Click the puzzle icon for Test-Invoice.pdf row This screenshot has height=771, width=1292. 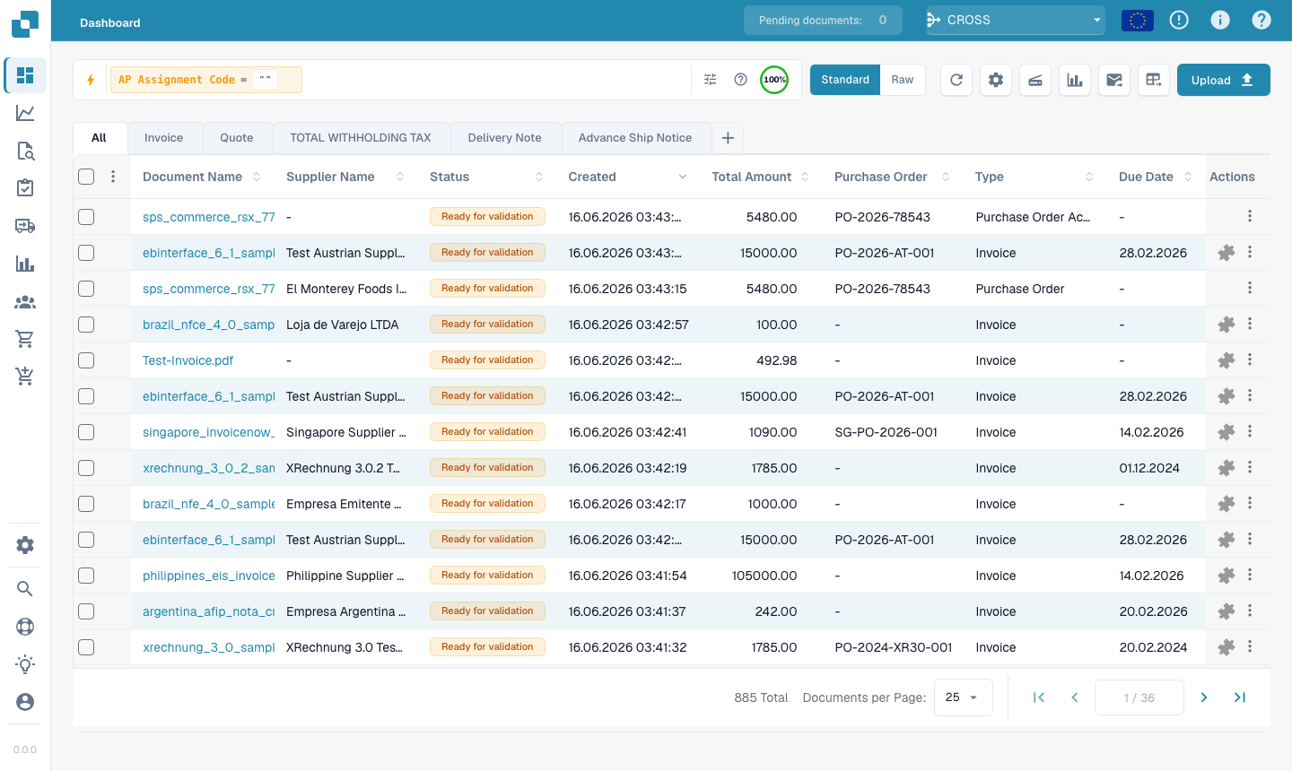[1226, 360]
